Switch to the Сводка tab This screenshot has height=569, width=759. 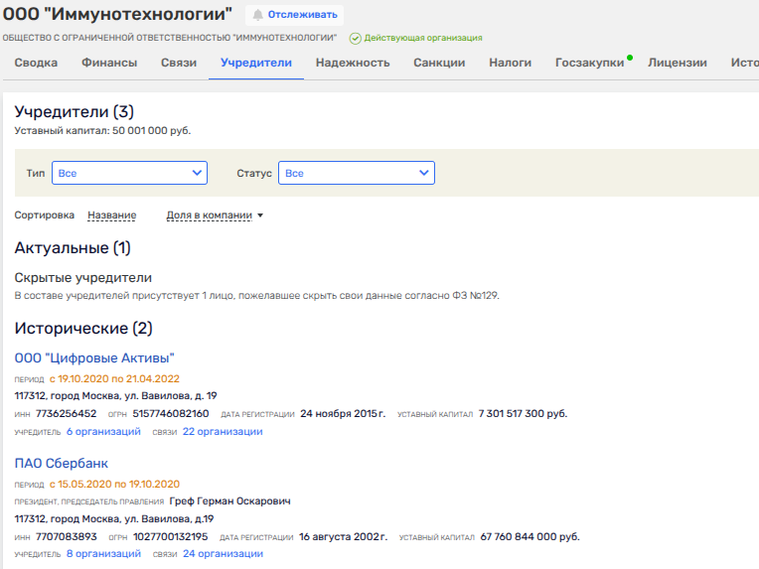point(36,63)
